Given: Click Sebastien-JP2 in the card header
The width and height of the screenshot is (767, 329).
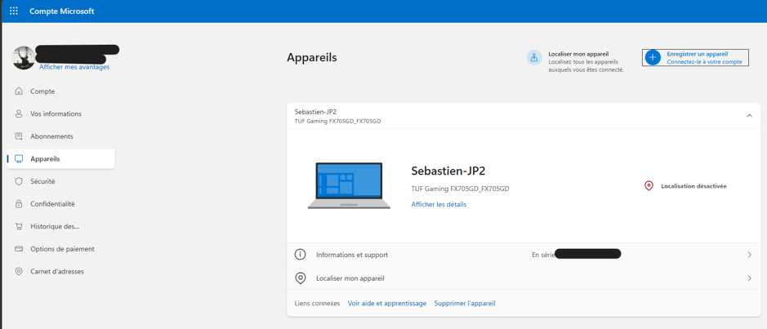Looking at the screenshot, I should click(x=315, y=112).
